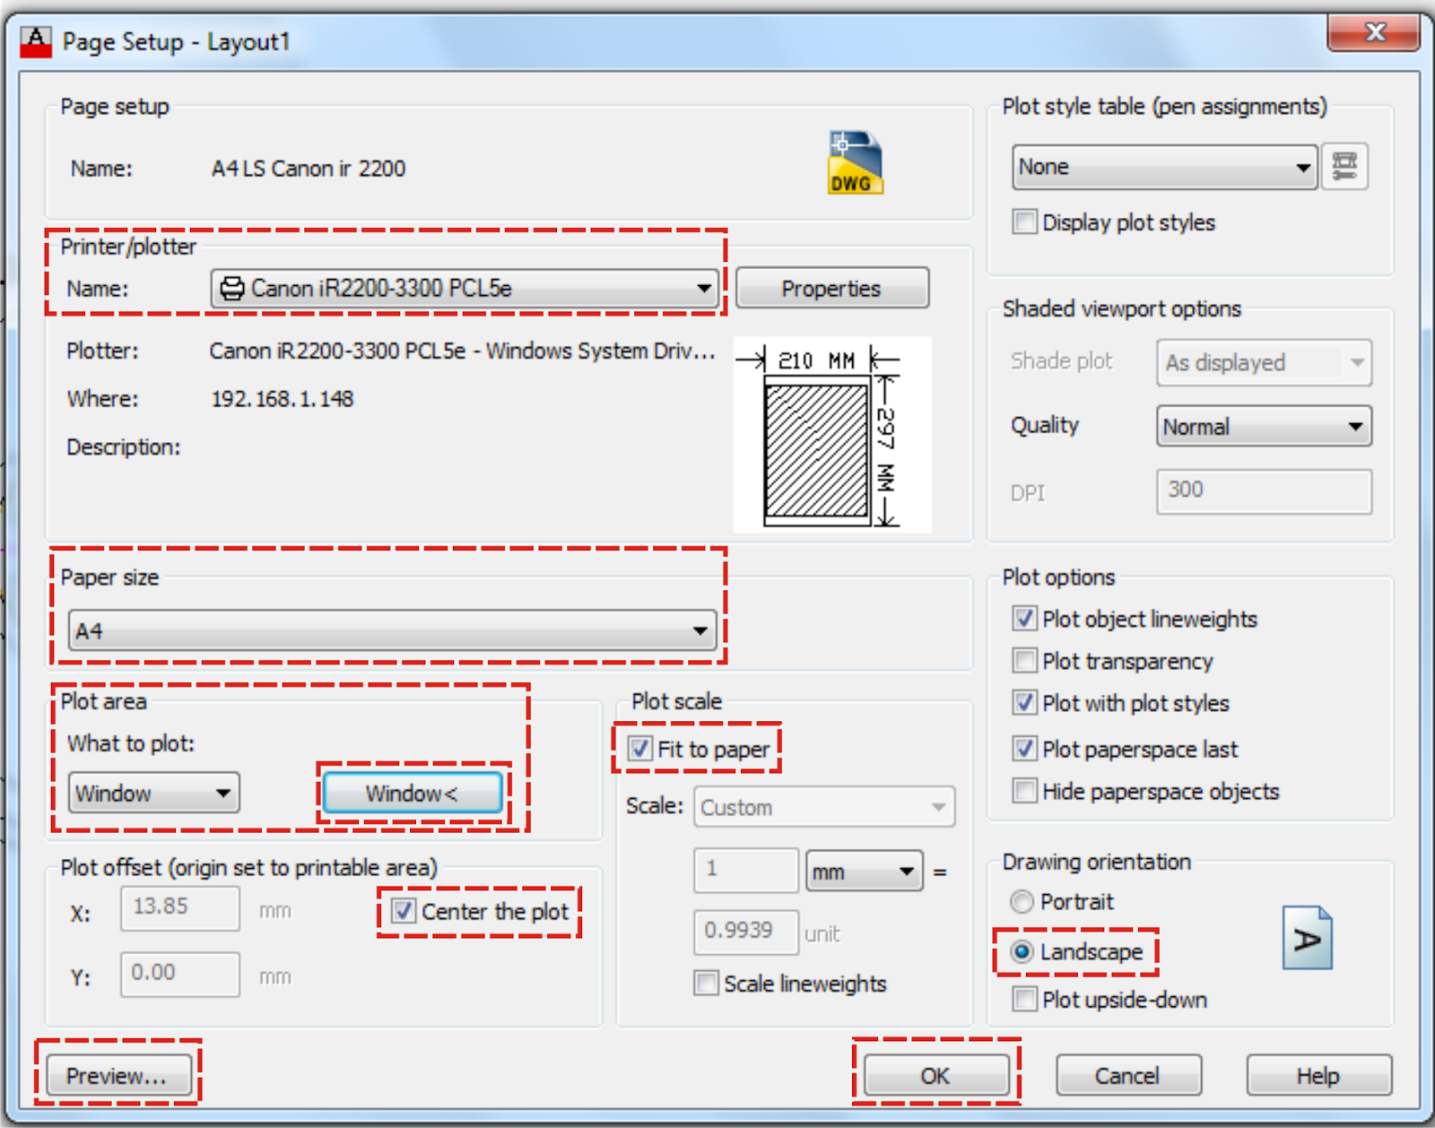Click the paper size preview thumbnail
This screenshot has width=1435, height=1128.
(832, 435)
